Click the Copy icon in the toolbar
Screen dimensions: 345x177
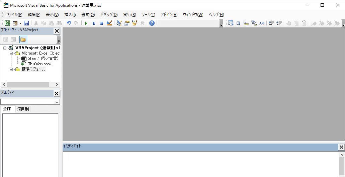coord(44,23)
